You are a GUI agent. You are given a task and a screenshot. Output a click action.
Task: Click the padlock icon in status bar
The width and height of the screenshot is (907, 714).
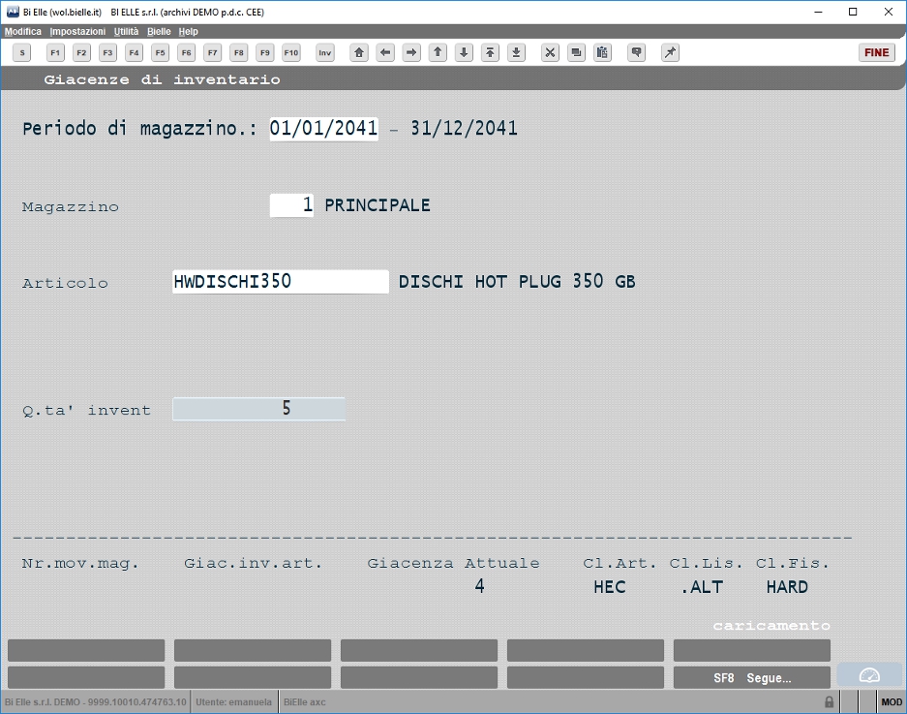[829, 701]
